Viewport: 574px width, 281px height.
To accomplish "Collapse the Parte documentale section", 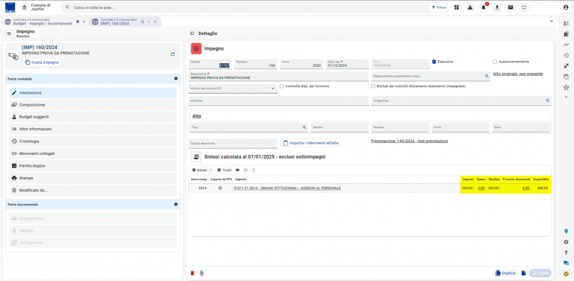I will click(x=176, y=204).
